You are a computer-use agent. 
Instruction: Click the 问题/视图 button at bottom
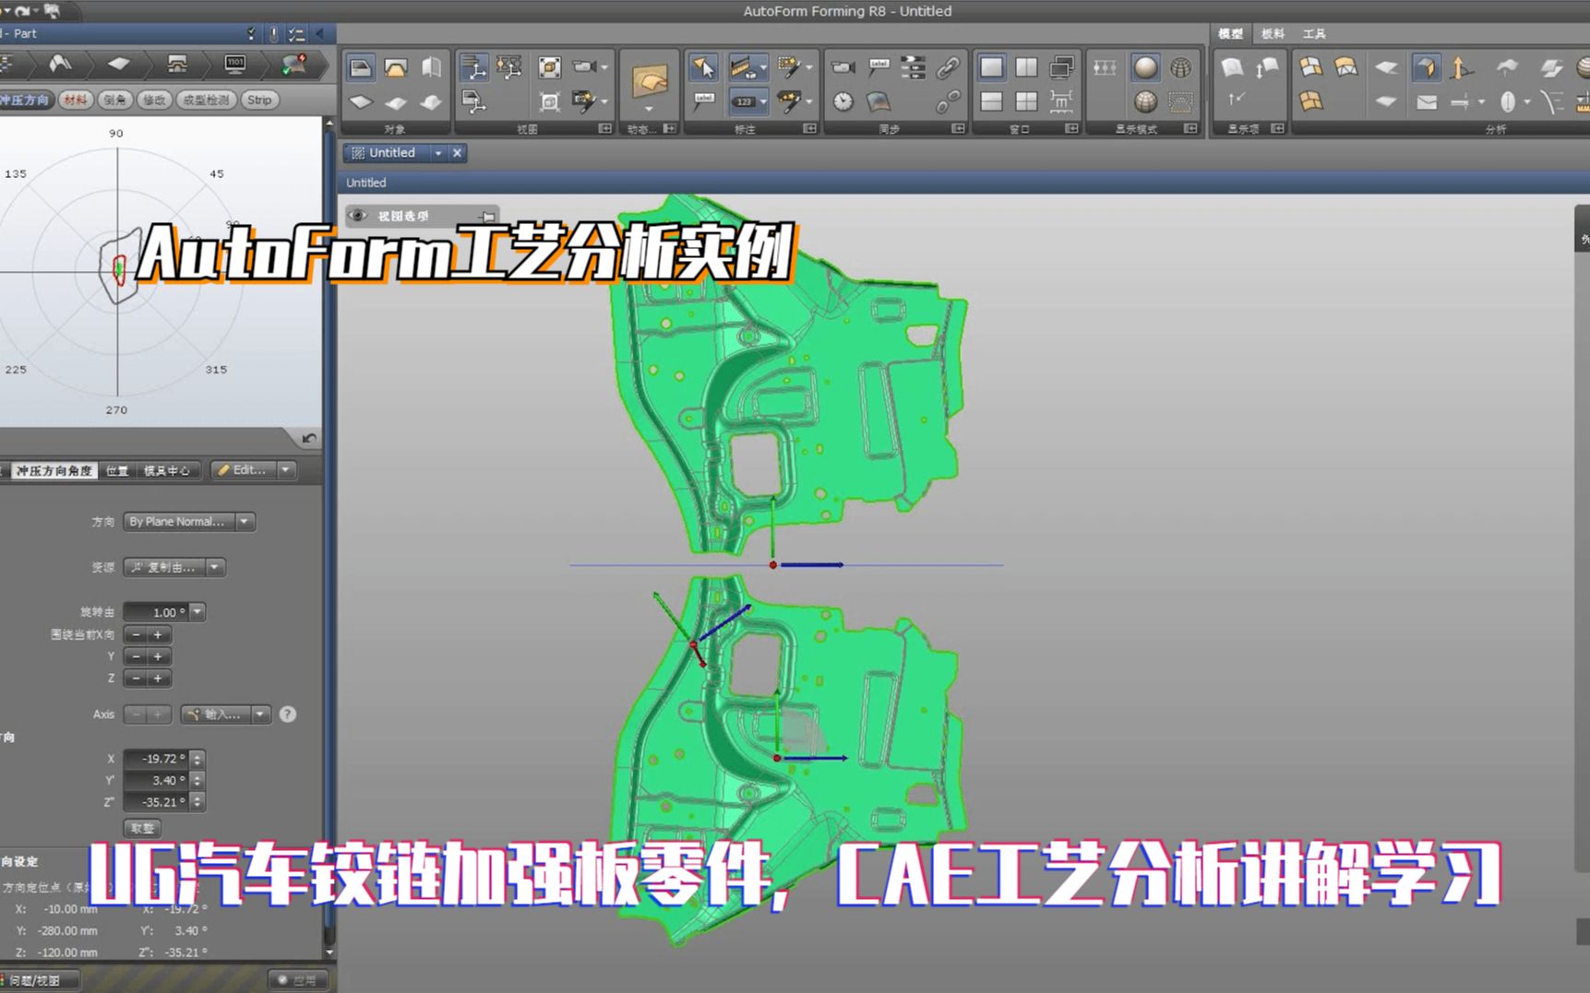tap(39, 980)
